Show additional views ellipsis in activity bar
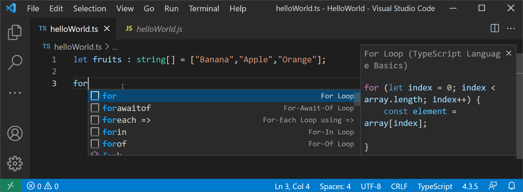The height and width of the screenshot is (192, 523). coord(15,93)
